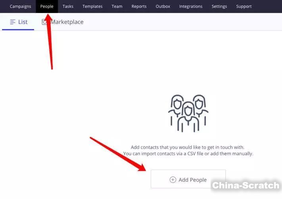Screen dimensions: 282x199
Task: Click the 'Add contacts that you would like' text
Action: click(188, 147)
